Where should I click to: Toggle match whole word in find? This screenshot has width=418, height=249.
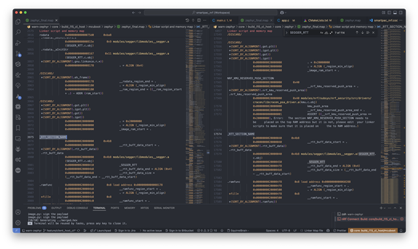point(327,33)
